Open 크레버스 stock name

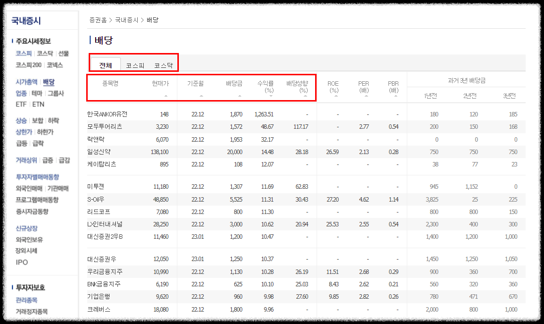coord(99,310)
